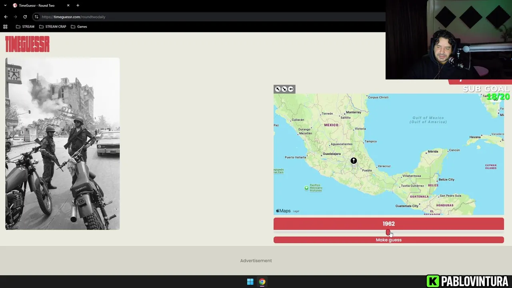Click the Apple Maps logo
The height and width of the screenshot is (288, 512).
(283, 211)
